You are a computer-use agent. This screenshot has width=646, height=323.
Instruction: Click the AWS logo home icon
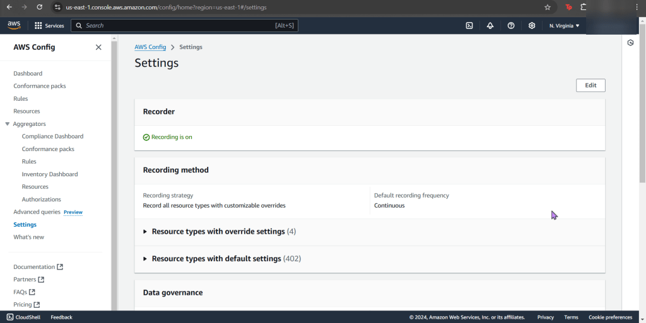point(14,25)
